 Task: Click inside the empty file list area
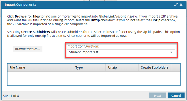click(94, 78)
